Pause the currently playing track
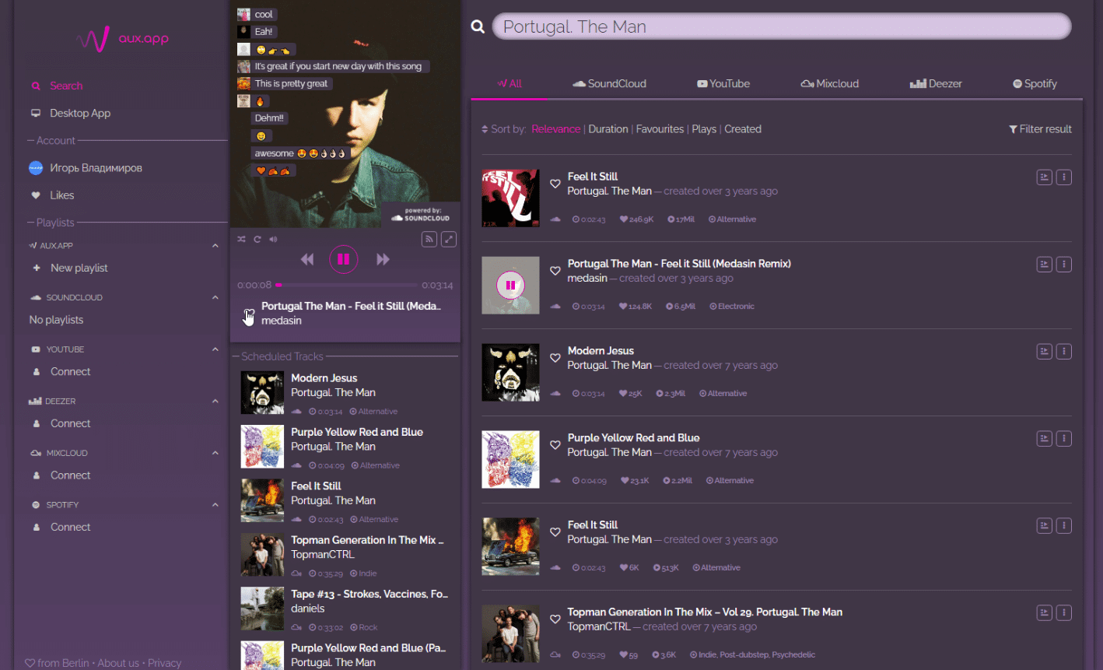This screenshot has width=1103, height=670. 343,259
